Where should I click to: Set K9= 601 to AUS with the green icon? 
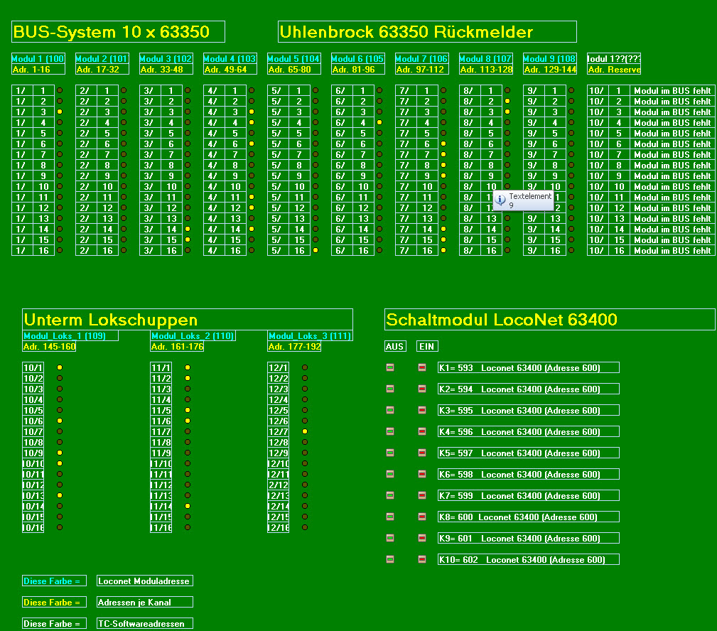390,538
